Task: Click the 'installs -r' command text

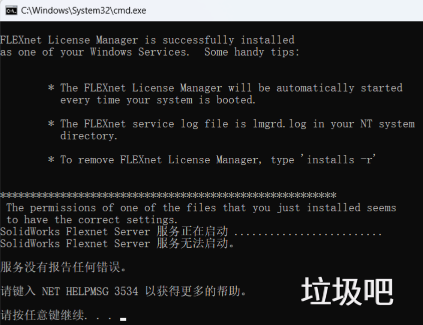Action: point(341,160)
